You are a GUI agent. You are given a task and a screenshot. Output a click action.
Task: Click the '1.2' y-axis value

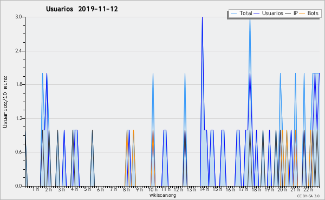[x=18, y=118]
